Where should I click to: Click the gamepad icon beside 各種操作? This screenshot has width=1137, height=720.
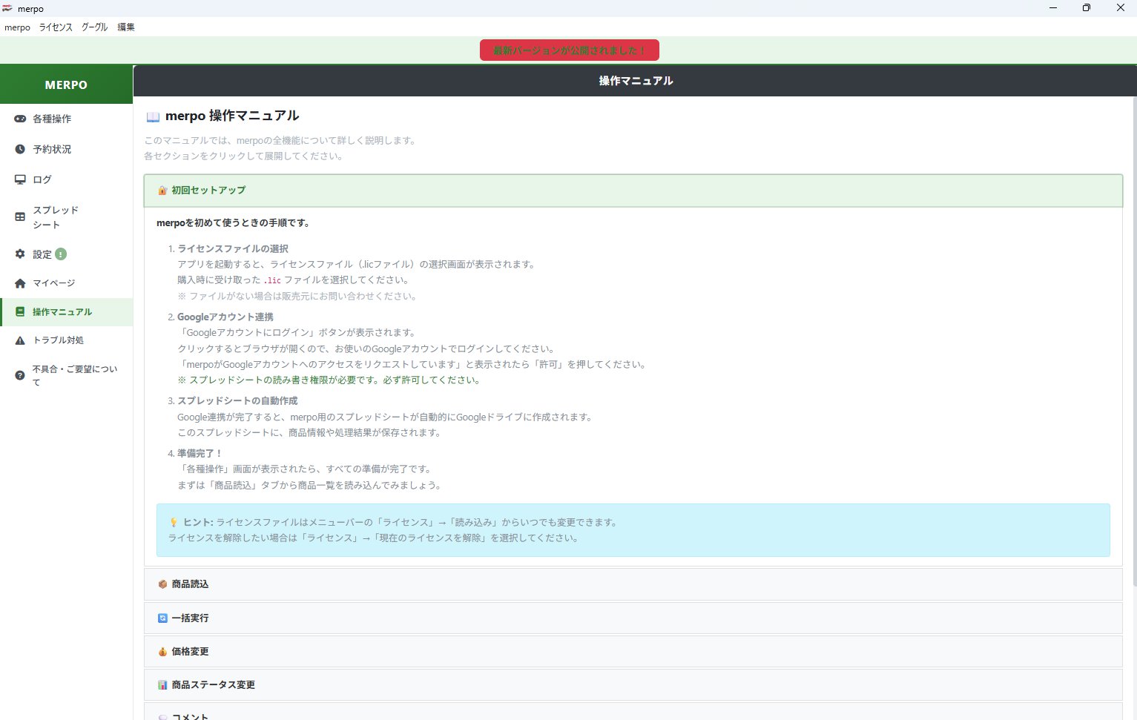pos(20,119)
